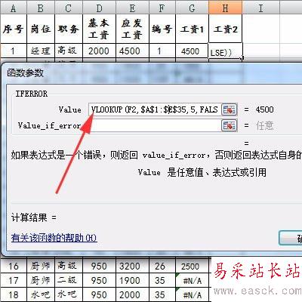Click cell with 1900 in row 17
302x302 pixels.
click(x=132, y=280)
